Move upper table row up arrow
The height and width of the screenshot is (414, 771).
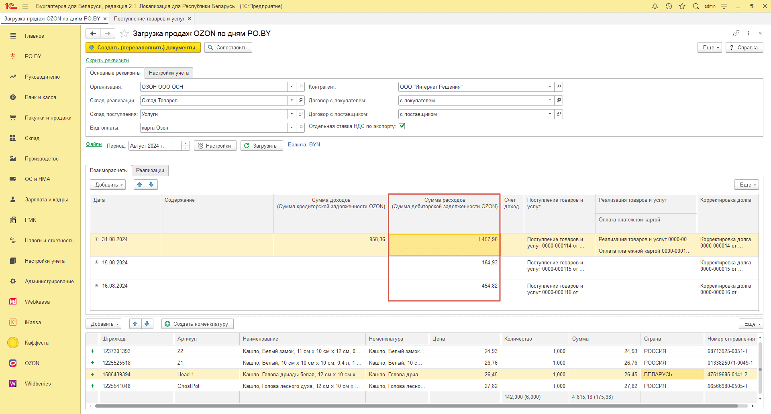point(139,185)
